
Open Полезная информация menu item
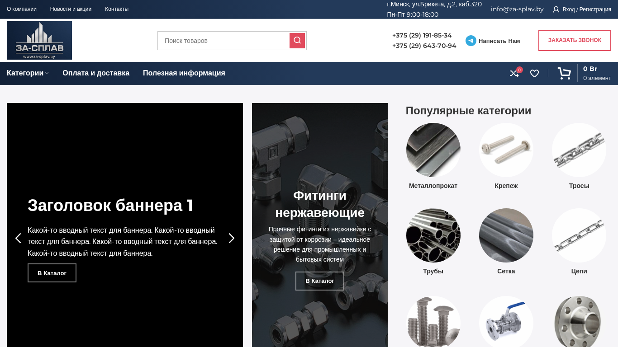(x=184, y=73)
